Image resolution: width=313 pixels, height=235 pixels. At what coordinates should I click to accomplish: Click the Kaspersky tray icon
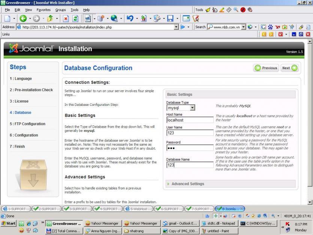[x=288, y=224]
